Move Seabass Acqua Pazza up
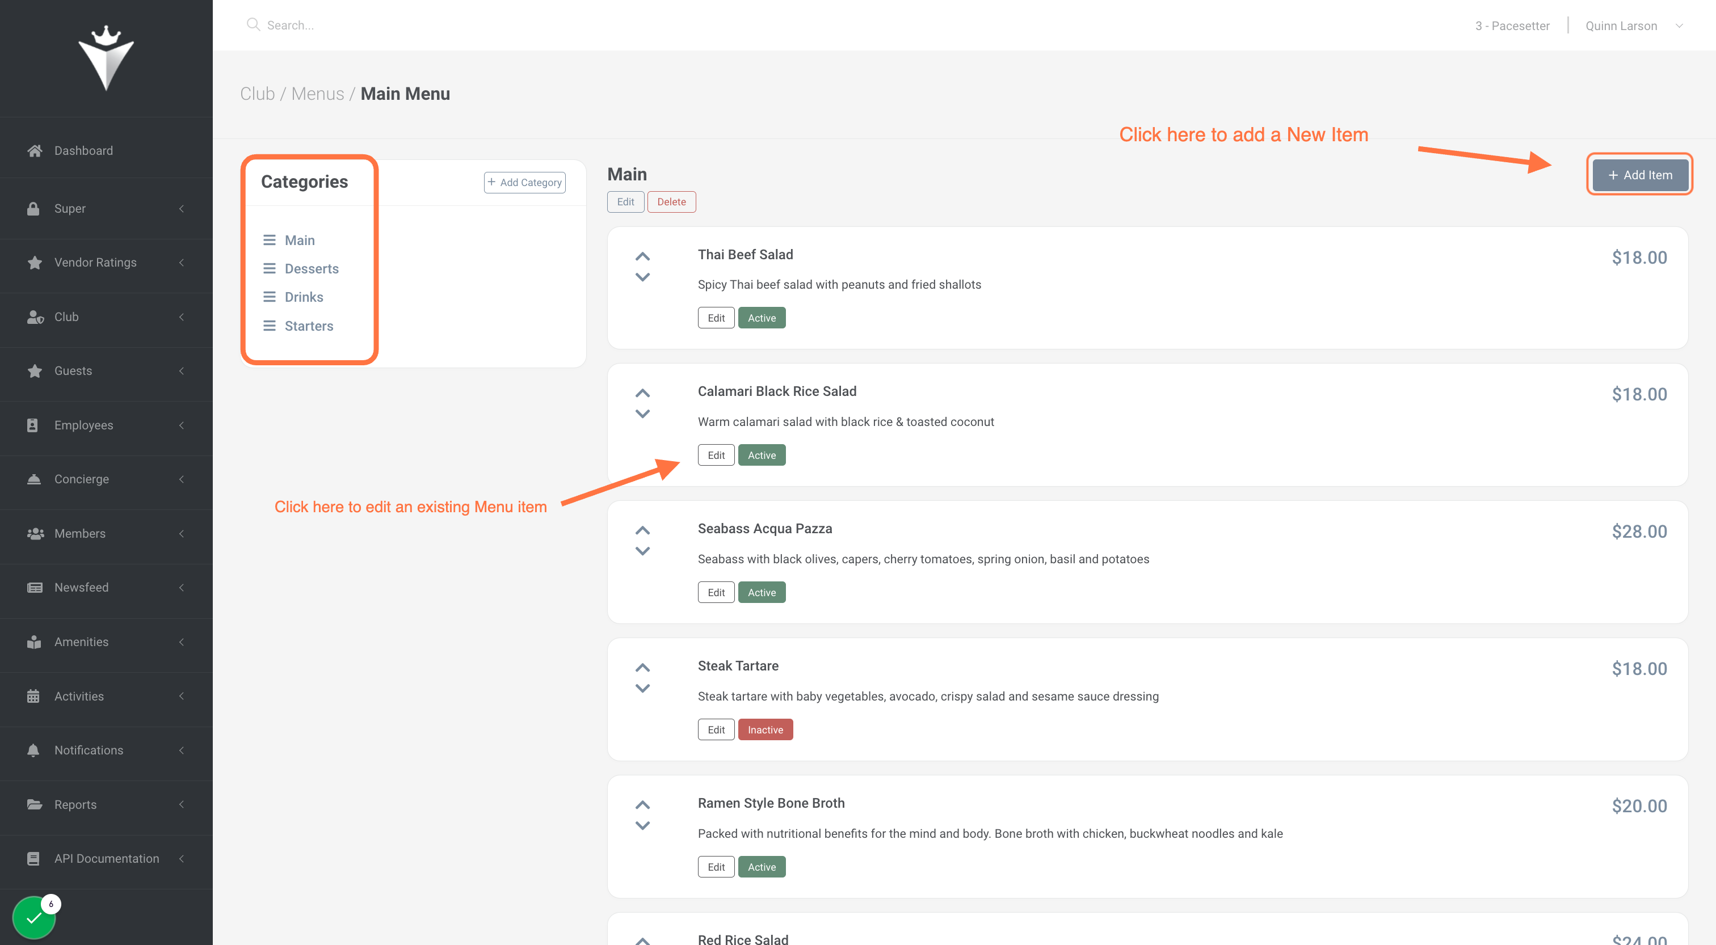 coord(642,531)
